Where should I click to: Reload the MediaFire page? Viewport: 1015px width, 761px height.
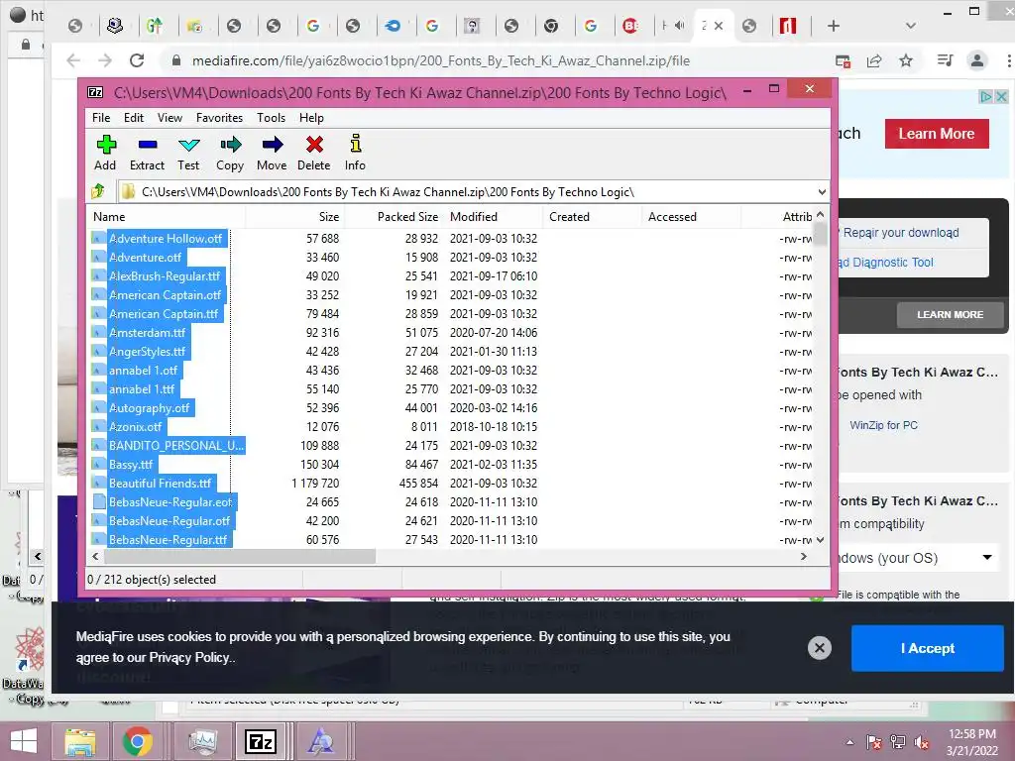[x=137, y=60]
